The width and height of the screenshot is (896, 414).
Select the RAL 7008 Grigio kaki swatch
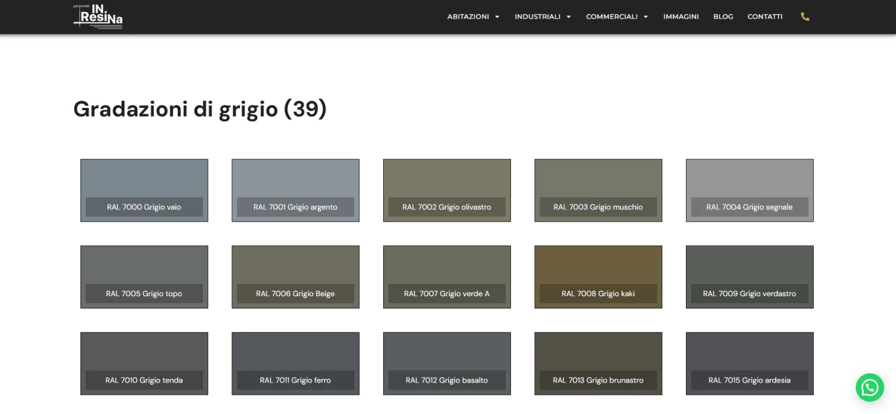tap(598, 277)
